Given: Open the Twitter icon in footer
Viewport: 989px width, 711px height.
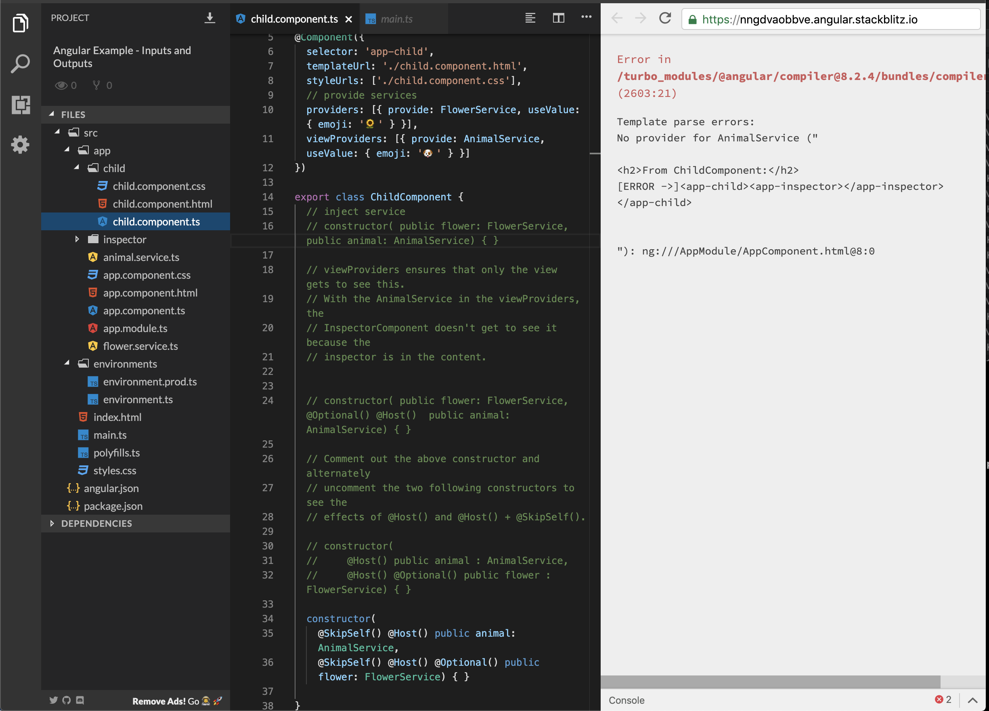Looking at the screenshot, I should pos(53,700).
